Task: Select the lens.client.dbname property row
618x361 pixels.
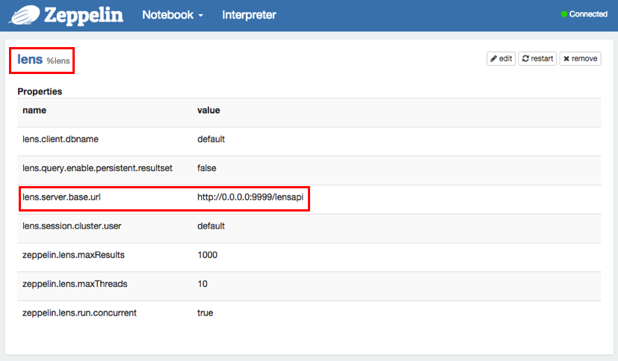Action: pyautogui.click(x=61, y=139)
